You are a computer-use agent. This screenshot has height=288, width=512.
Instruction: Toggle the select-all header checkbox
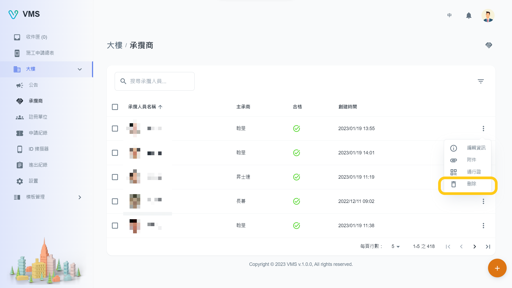click(x=115, y=107)
